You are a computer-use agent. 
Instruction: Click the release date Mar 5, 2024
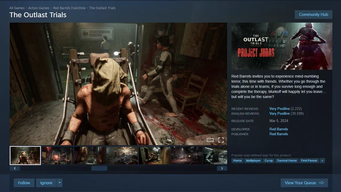click(279, 121)
